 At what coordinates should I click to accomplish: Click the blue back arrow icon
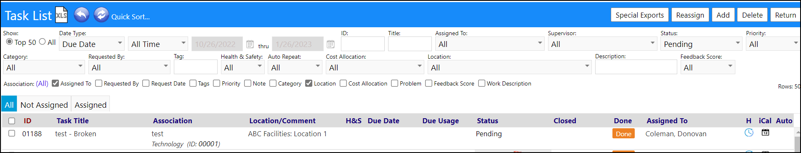coord(82,15)
